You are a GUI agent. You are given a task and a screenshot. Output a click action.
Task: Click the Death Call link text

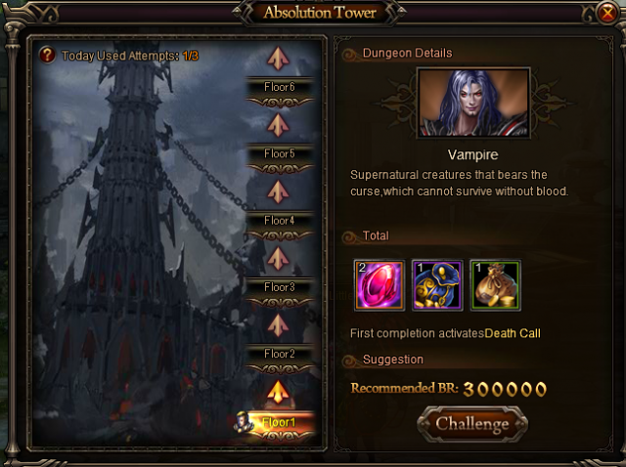tap(513, 333)
